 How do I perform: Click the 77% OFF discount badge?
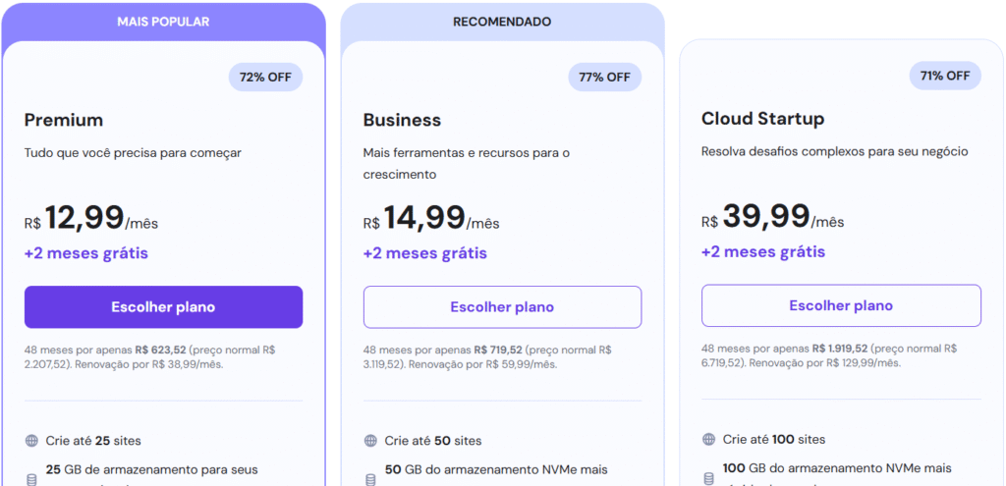tap(604, 77)
